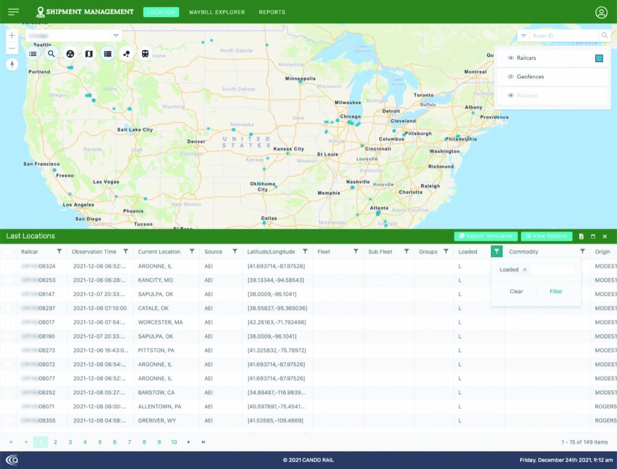Open the Railcar column filter

(x=59, y=251)
